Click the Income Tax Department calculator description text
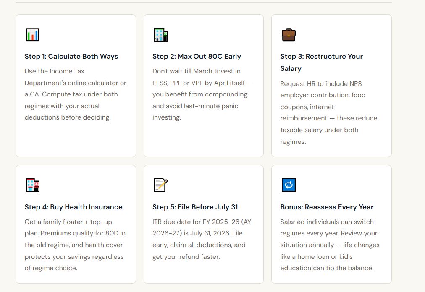Viewport: 425px width, 292px height. tap(75, 94)
